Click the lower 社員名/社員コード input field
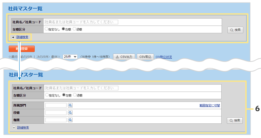 pyautogui.click(x=82, y=88)
